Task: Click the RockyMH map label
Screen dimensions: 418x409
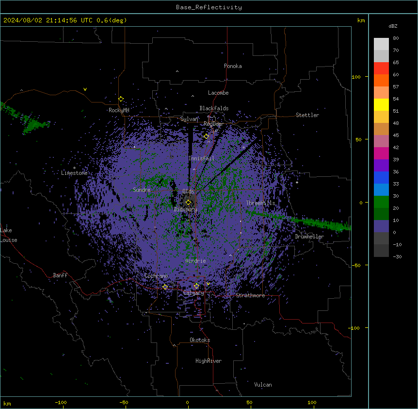Action: pyautogui.click(x=119, y=110)
